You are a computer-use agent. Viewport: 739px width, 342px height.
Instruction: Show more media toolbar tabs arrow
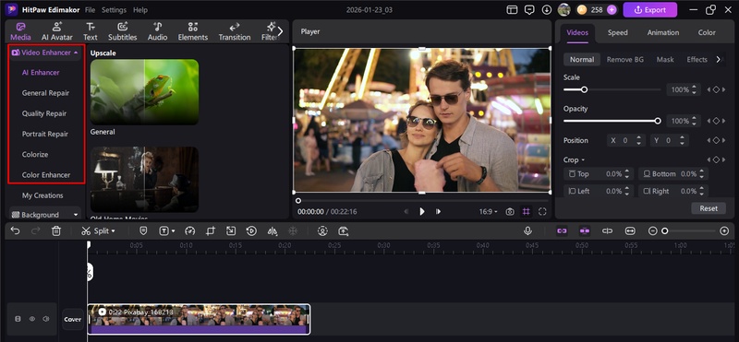pos(281,31)
